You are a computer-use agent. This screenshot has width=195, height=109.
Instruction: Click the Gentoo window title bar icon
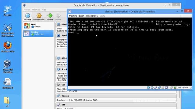click(x=70, y=12)
